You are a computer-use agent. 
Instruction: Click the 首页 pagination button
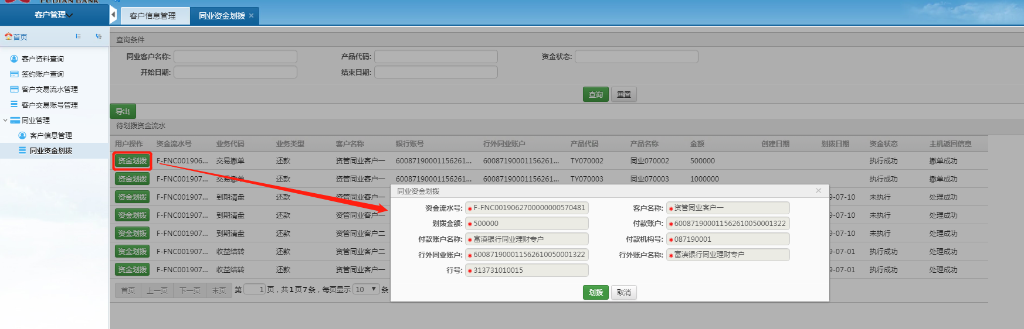128,290
